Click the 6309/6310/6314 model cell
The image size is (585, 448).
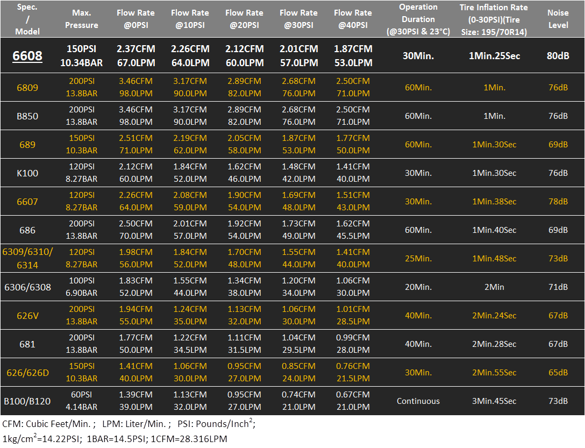[27, 258]
